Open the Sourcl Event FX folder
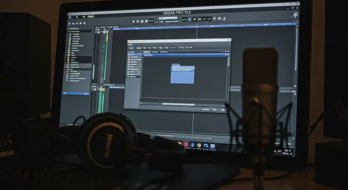348x190 pixels. click(x=183, y=74)
